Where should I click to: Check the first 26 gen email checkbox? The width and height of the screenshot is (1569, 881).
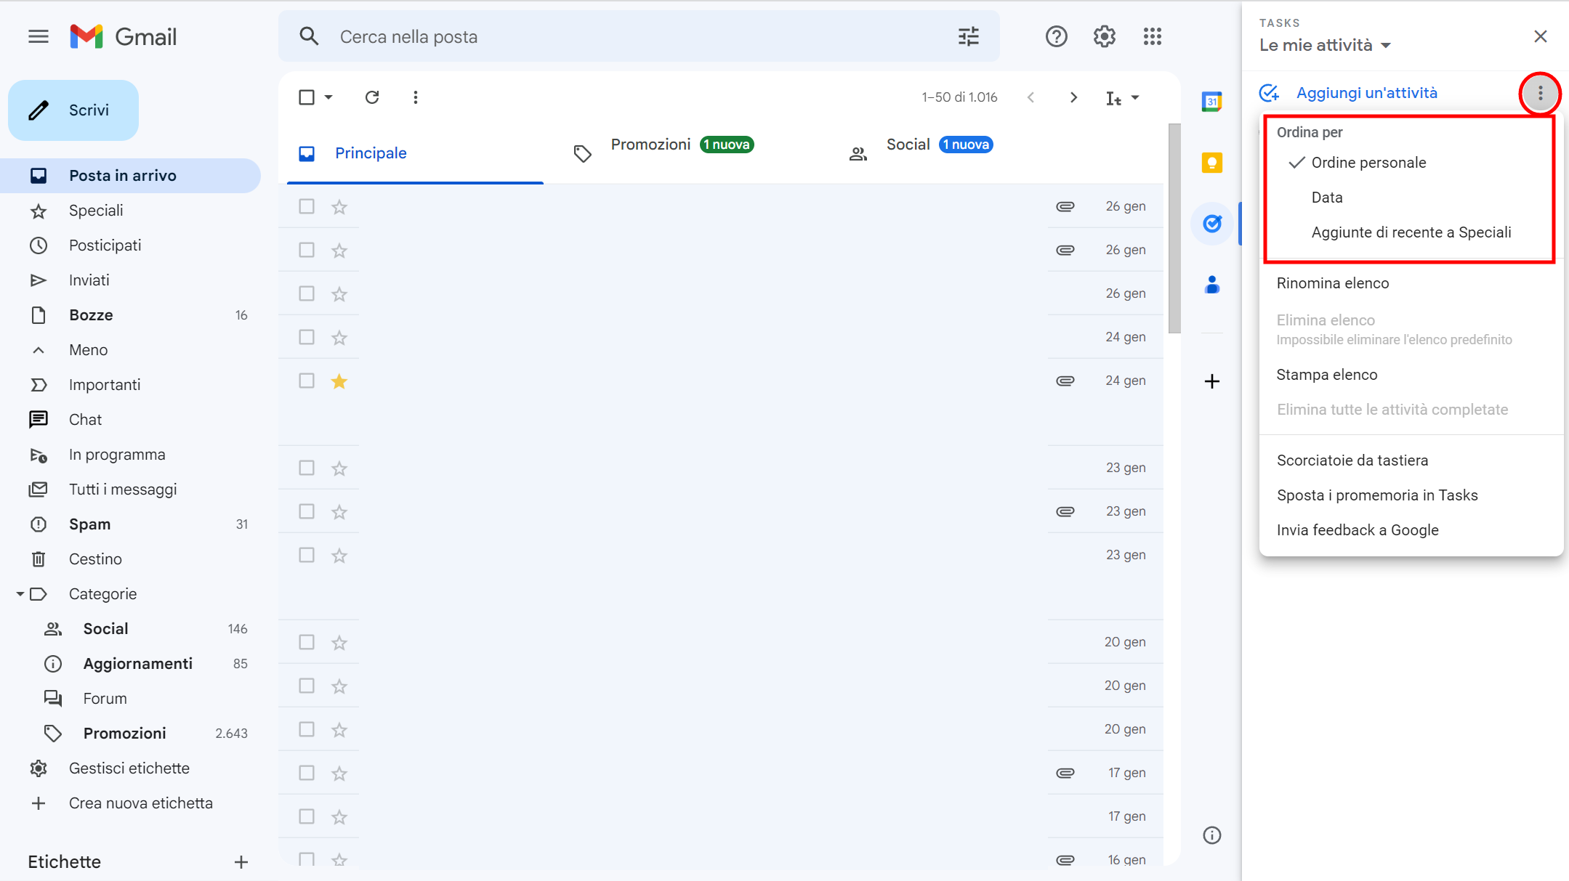(x=307, y=206)
